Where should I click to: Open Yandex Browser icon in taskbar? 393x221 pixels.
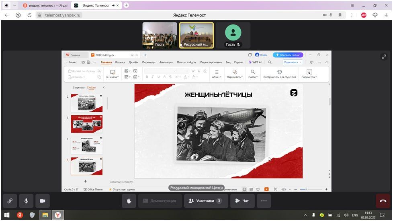(x=58, y=215)
